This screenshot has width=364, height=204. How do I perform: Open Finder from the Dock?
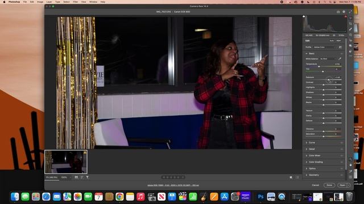[x=15, y=197]
